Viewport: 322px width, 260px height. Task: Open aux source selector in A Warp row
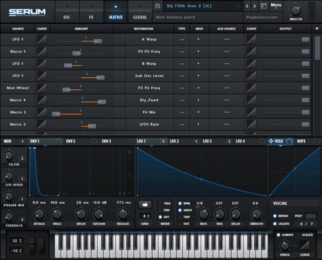click(227, 39)
